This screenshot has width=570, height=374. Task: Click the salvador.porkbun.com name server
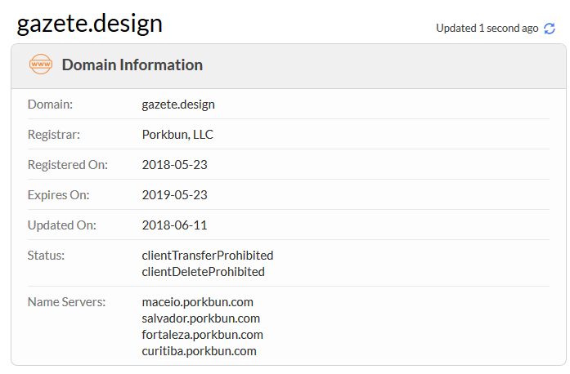click(200, 318)
